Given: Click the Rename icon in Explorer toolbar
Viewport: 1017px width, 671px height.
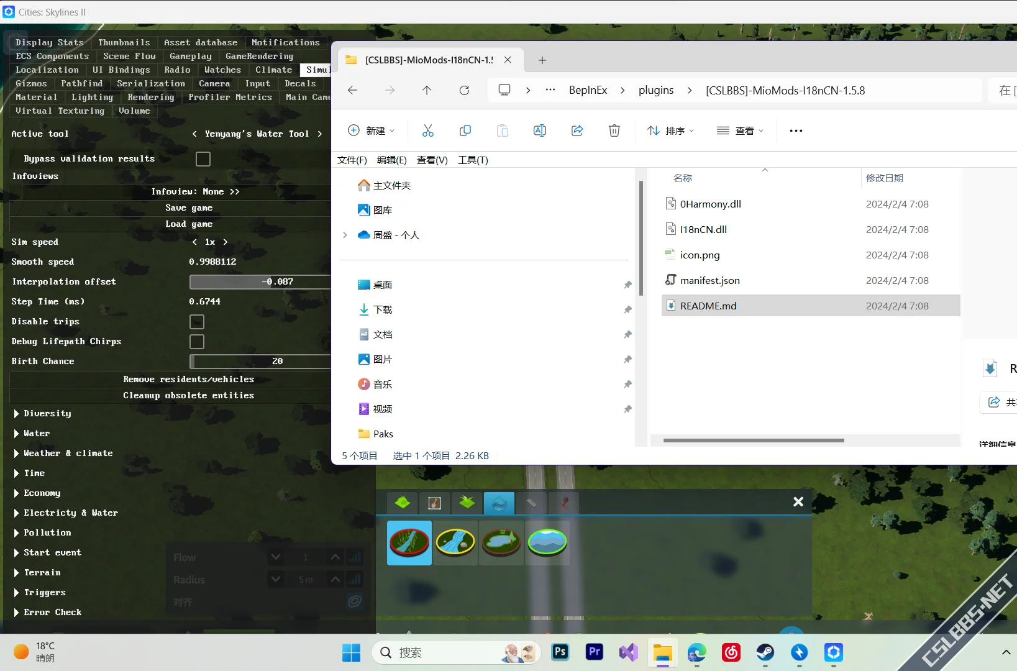Looking at the screenshot, I should 540,130.
